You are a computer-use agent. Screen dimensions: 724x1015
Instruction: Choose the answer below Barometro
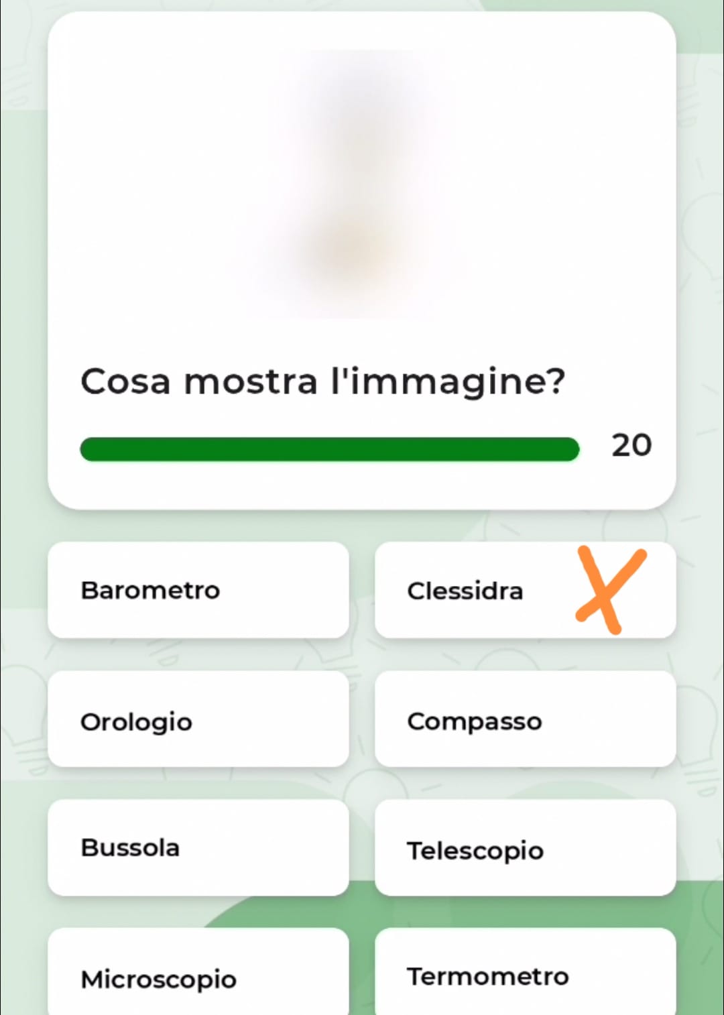click(x=198, y=719)
